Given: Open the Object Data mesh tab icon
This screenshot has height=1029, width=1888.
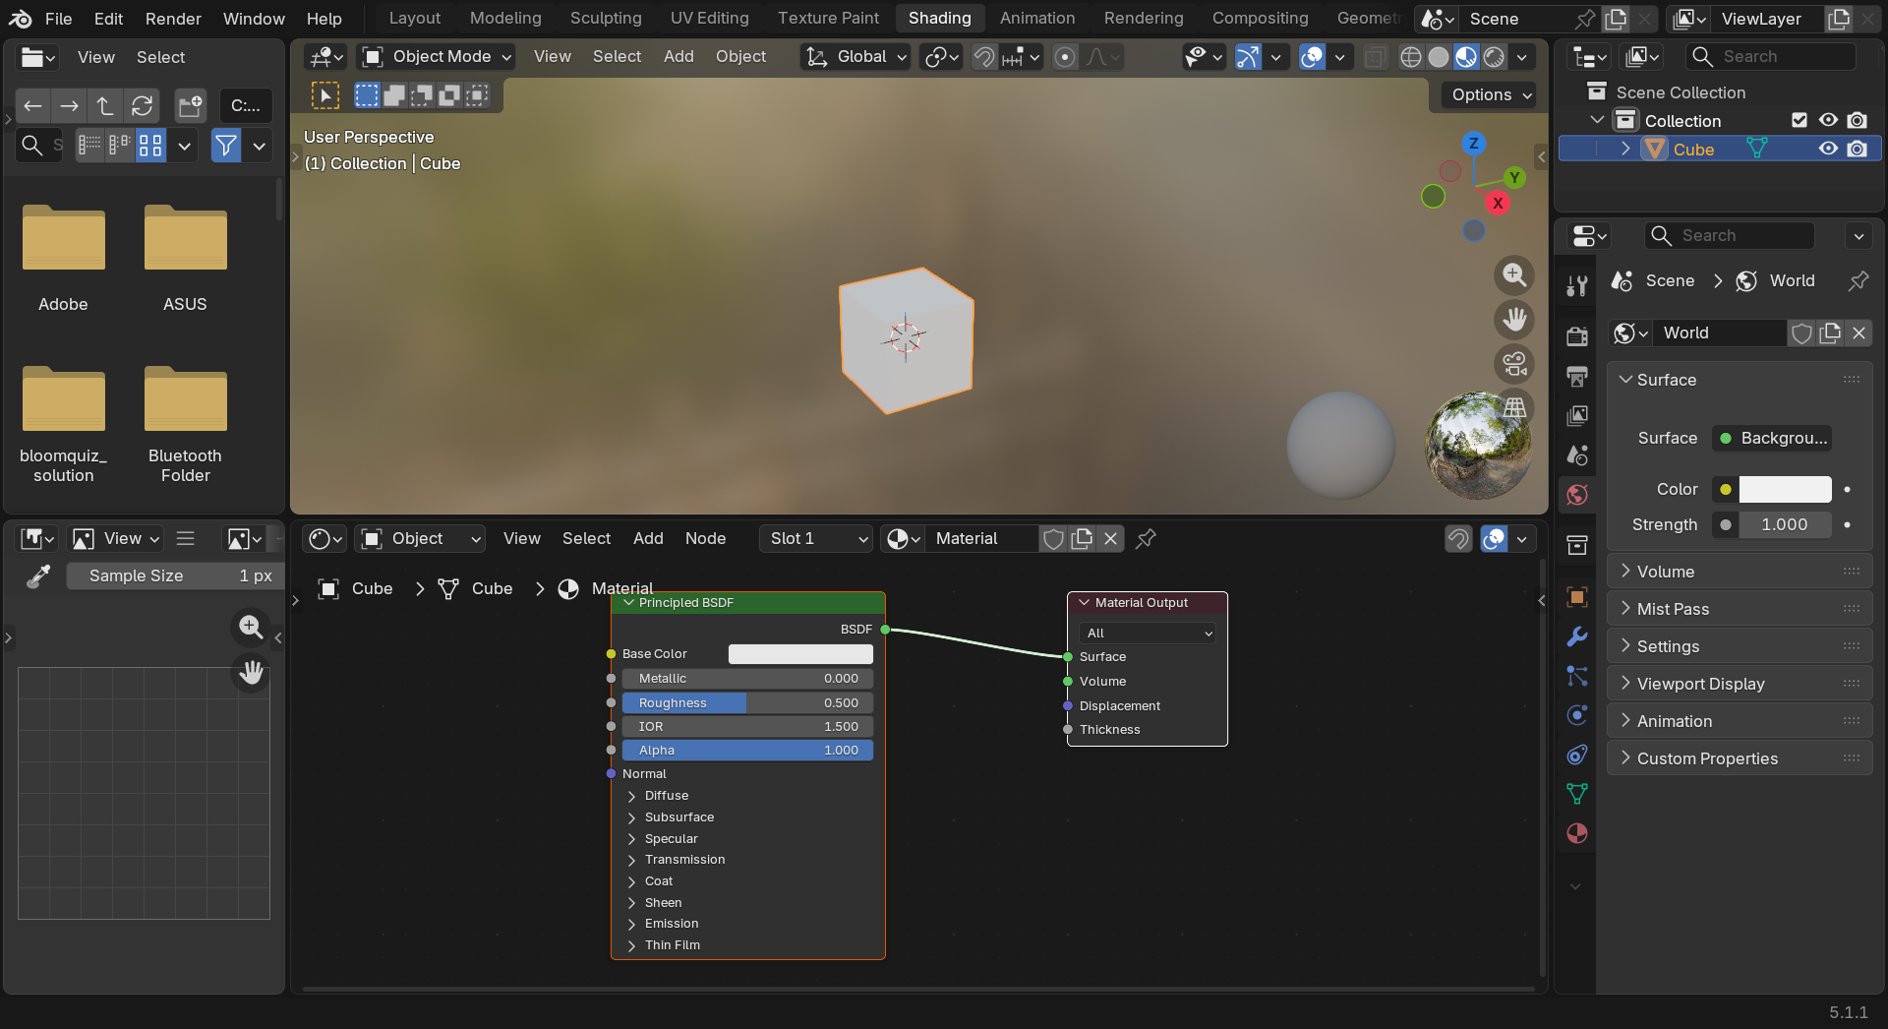Looking at the screenshot, I should tap(1577, 794).
